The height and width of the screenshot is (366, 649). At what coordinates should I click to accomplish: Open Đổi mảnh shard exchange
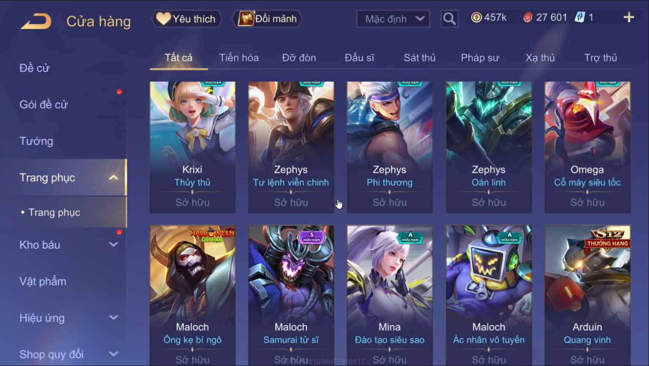tap(267, 19)
